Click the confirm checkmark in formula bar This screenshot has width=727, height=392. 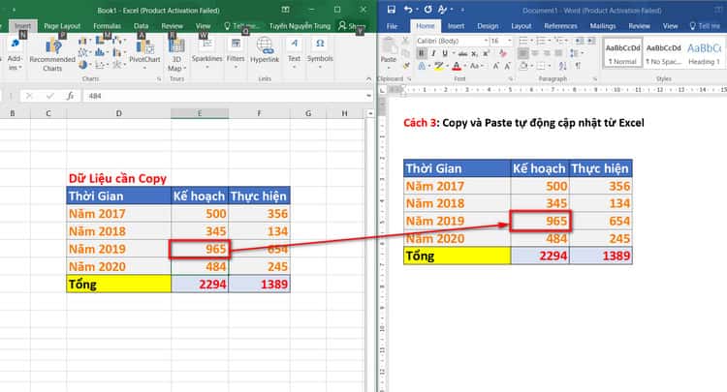tap(49, 96)
